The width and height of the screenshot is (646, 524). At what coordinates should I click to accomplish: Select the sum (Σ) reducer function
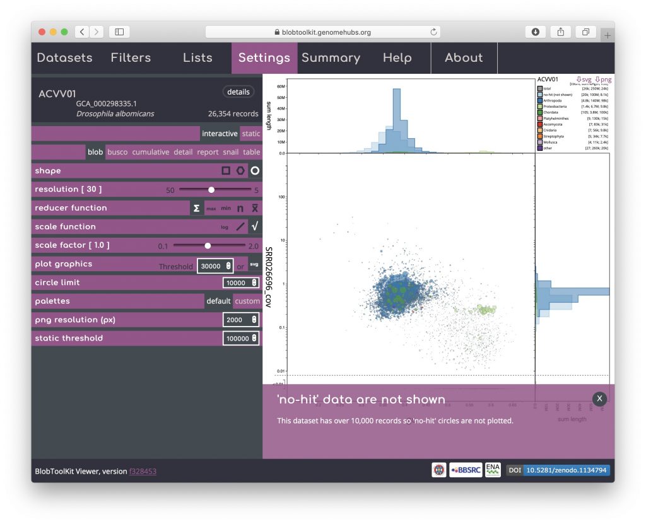196,208
